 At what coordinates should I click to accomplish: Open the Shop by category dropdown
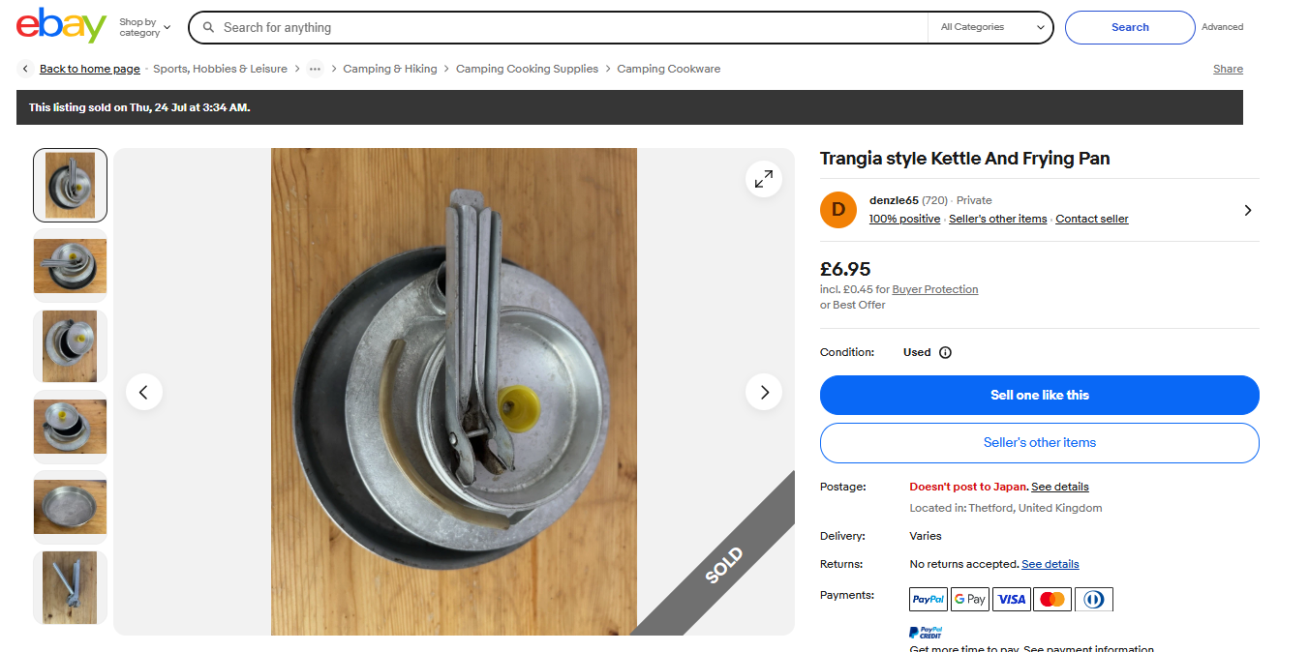(144, 27)
